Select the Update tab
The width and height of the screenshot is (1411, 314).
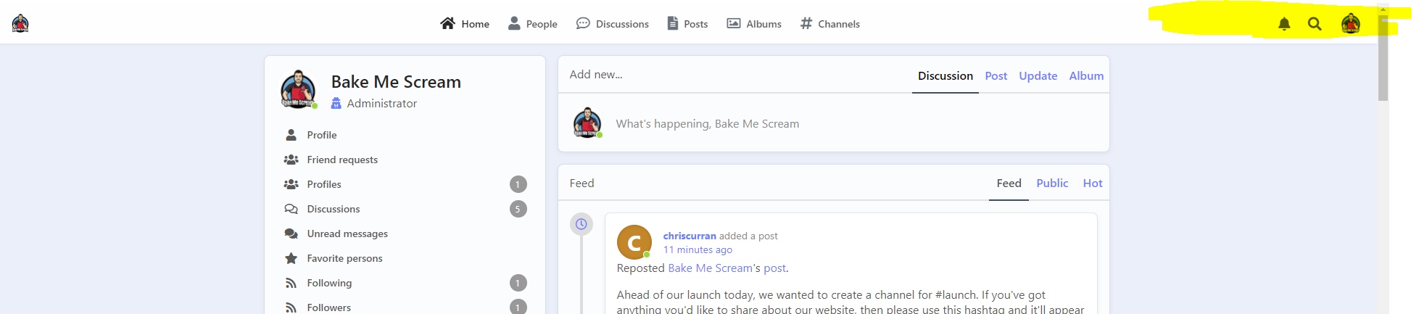pos(1038,76)
